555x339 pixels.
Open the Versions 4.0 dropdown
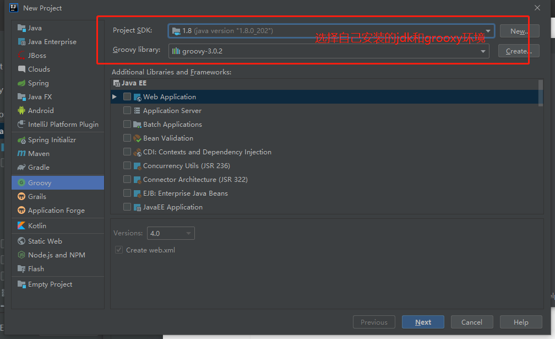(171, 233)
